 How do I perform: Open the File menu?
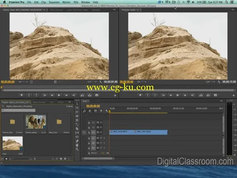[x=29, y=2]
